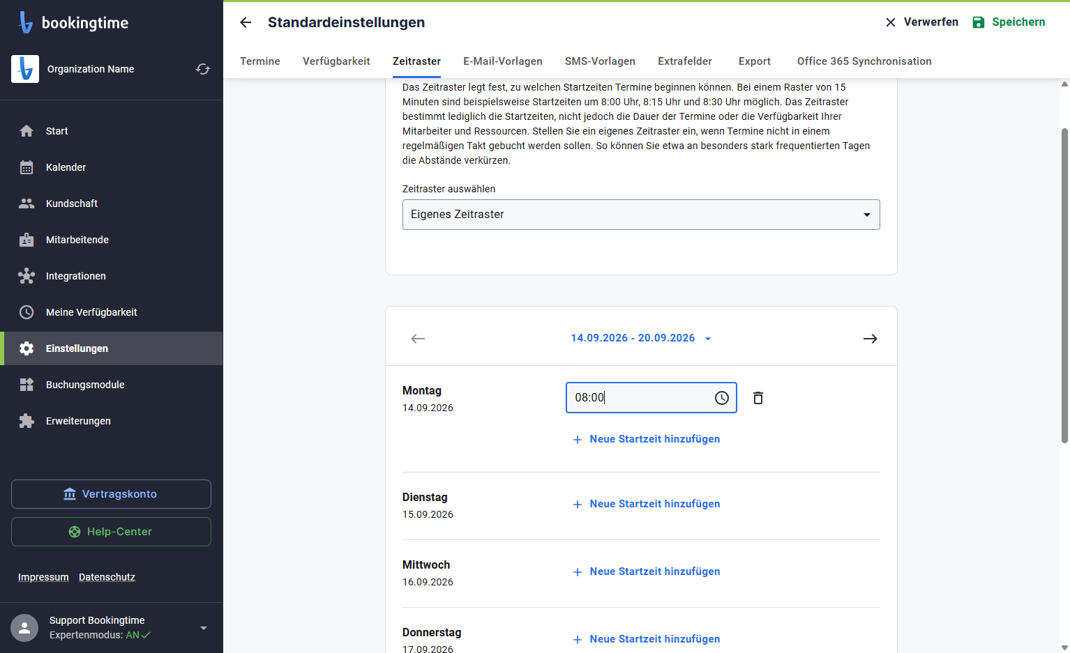Expand the Support Bookingtime user menu
The height and width of the screenshot is (653, 1070).
pyautogui.click(x=204, y=628)
